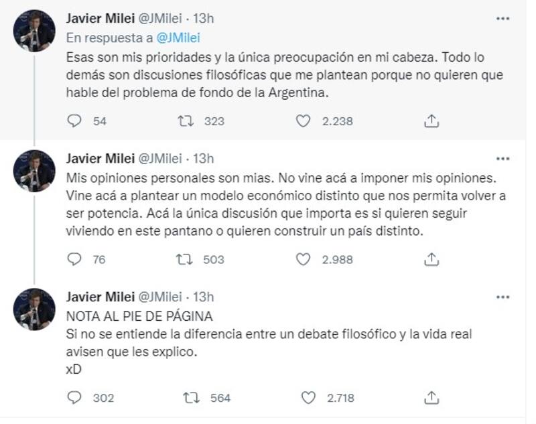Open the '13h' timestamp of third tweet
This screenshot has height=424, width=536.
tap(203, 297)
